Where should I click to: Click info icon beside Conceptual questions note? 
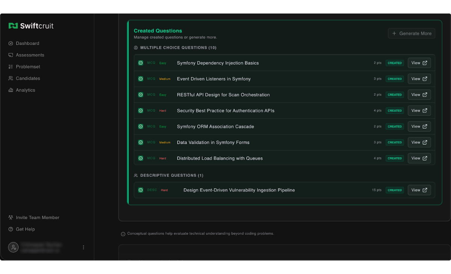pos(123,234)
